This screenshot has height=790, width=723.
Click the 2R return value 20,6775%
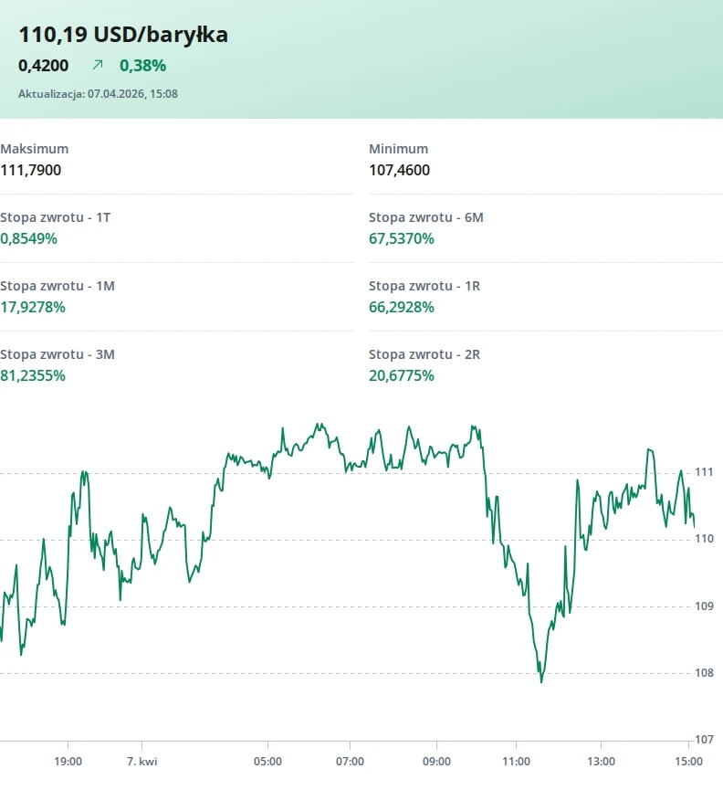coord(402,375)
